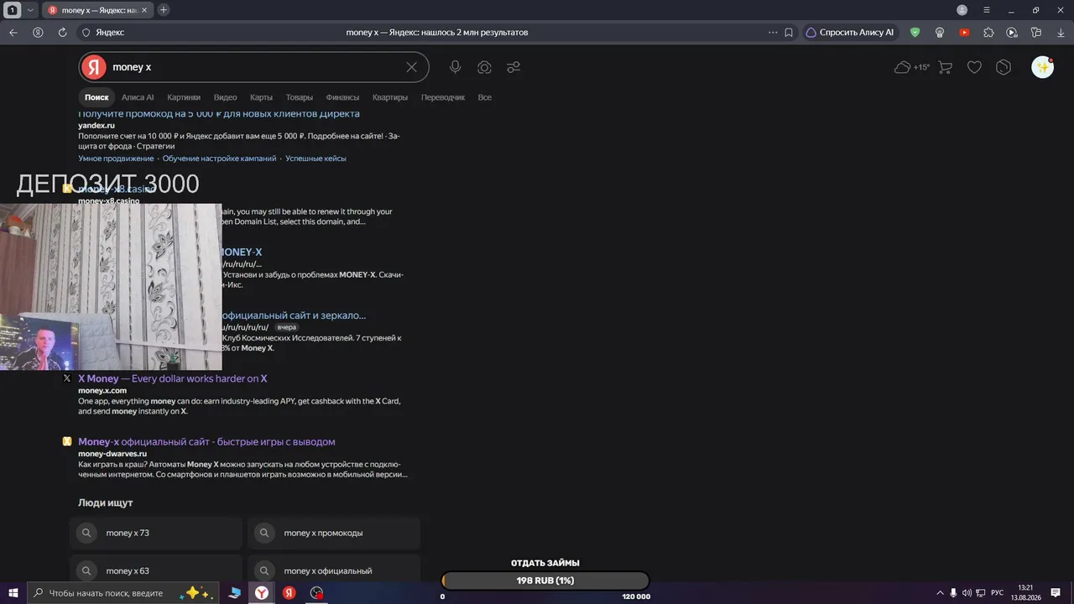Open the 'Успешные кейсы' link
Image resolution: width=1074 pixels, height=604 pixels.
pos(315,159)
